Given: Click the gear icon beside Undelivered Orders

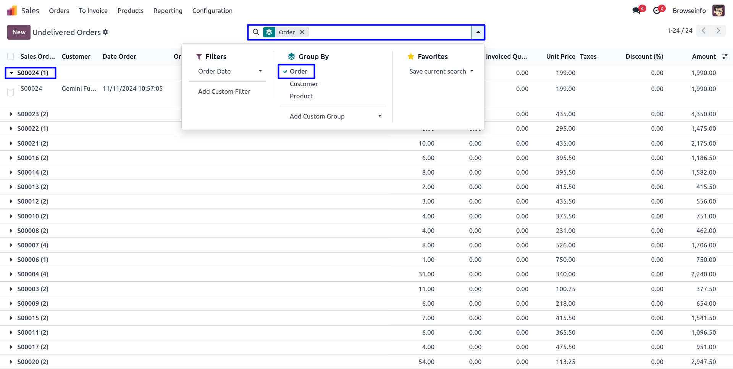Looking at the screenshot, I should [105, 32].
